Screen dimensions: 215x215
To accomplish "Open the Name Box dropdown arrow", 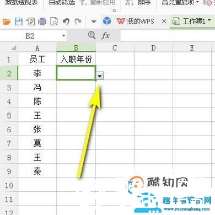I will click(x=63, y=36).
